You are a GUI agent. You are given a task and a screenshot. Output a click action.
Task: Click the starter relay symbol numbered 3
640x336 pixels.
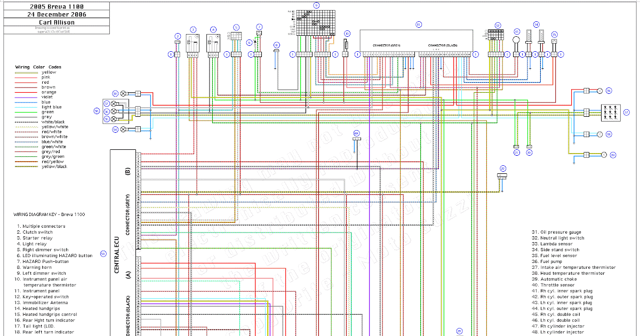point(193,43)
